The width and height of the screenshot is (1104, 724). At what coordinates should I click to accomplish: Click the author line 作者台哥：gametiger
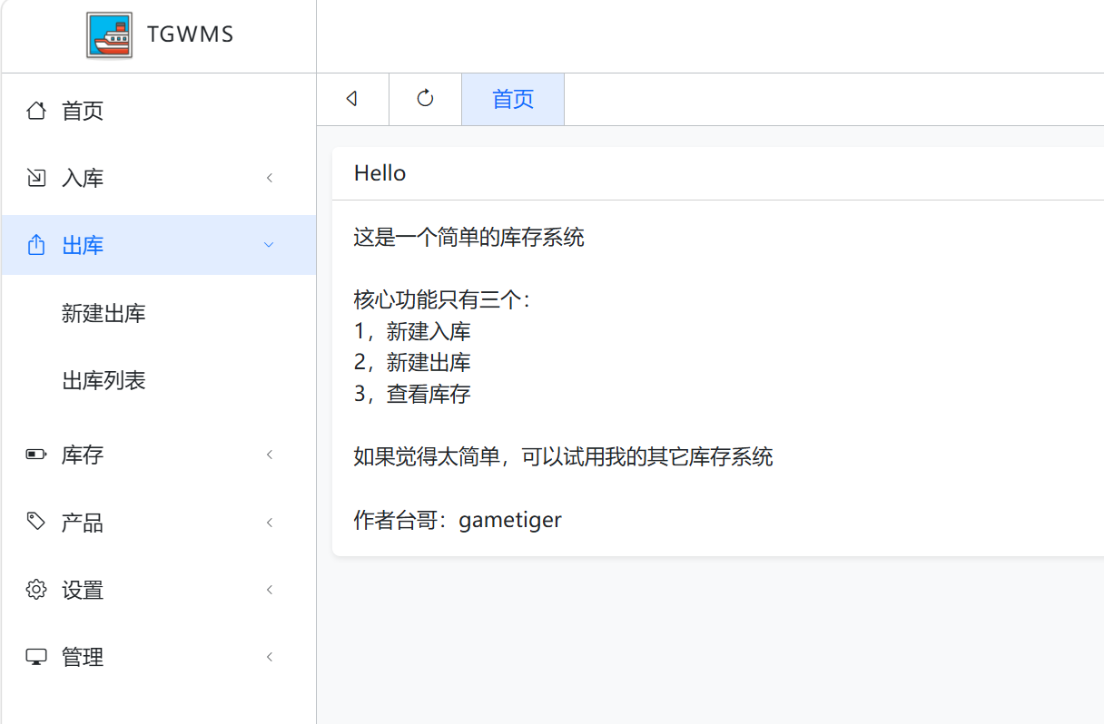[x=458, y=520]
